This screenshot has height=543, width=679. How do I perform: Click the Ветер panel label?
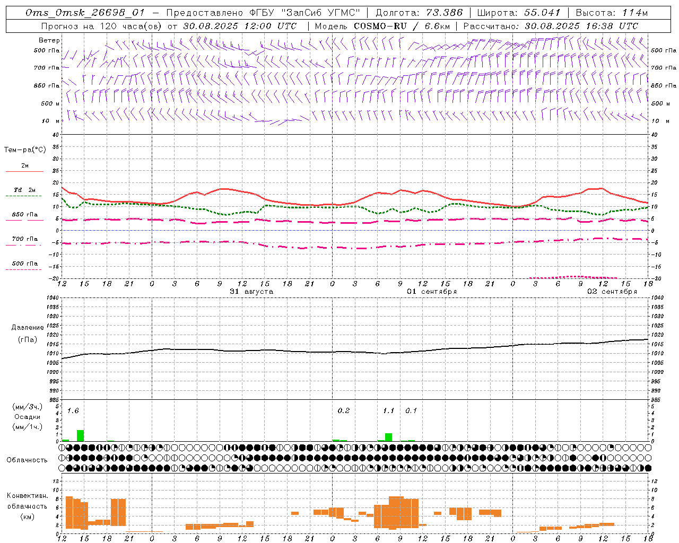(x=49, y=40)
